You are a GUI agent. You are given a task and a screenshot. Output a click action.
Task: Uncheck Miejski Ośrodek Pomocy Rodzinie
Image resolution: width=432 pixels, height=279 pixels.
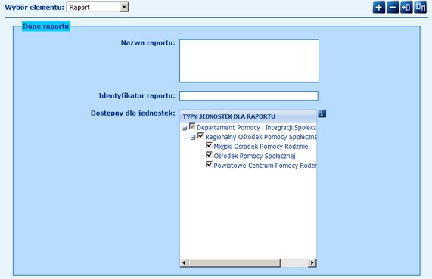coord(209,145)
